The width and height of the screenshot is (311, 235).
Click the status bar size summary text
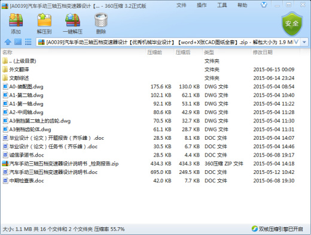[x=63, y=229]
